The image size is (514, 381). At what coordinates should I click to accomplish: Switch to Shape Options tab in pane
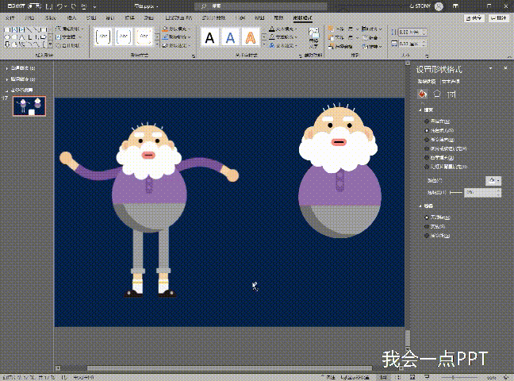point(427,82)
